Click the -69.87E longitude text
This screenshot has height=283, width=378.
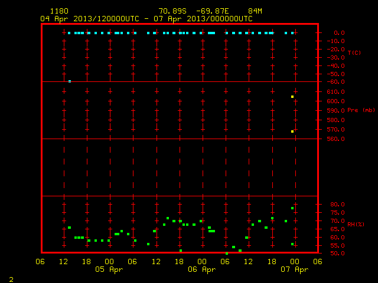click(x=213, y=11)
